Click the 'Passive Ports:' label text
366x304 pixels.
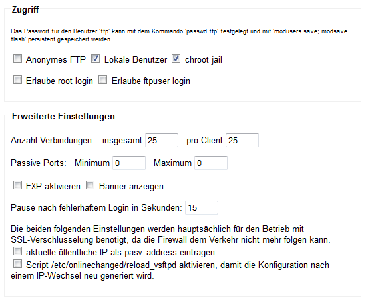tap(39, 163)
